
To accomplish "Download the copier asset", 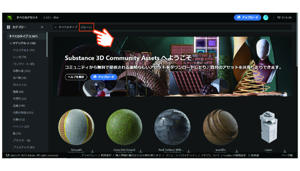I will [x=285, y=151].
